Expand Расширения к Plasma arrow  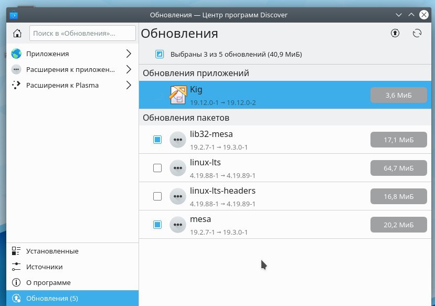click(x=129, y=85)
